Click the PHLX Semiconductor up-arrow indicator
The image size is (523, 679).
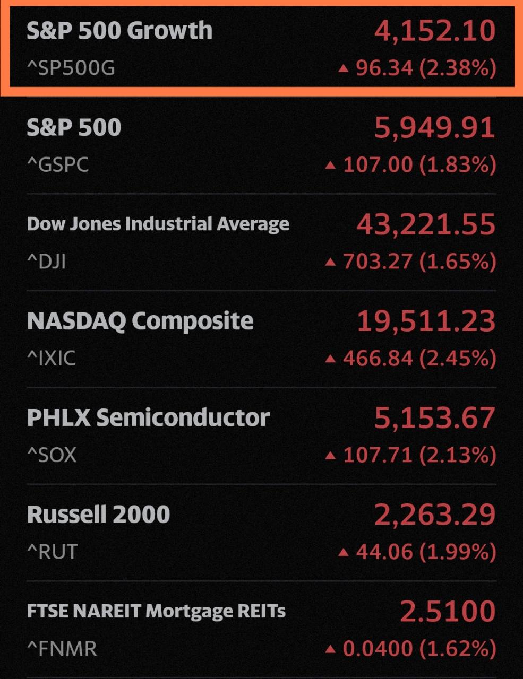(x=331, y=455)
